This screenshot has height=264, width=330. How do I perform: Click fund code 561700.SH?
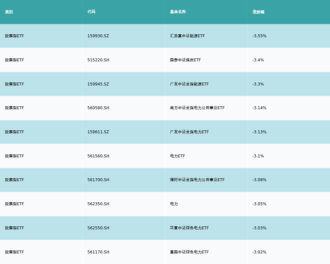tap(98, 180)
